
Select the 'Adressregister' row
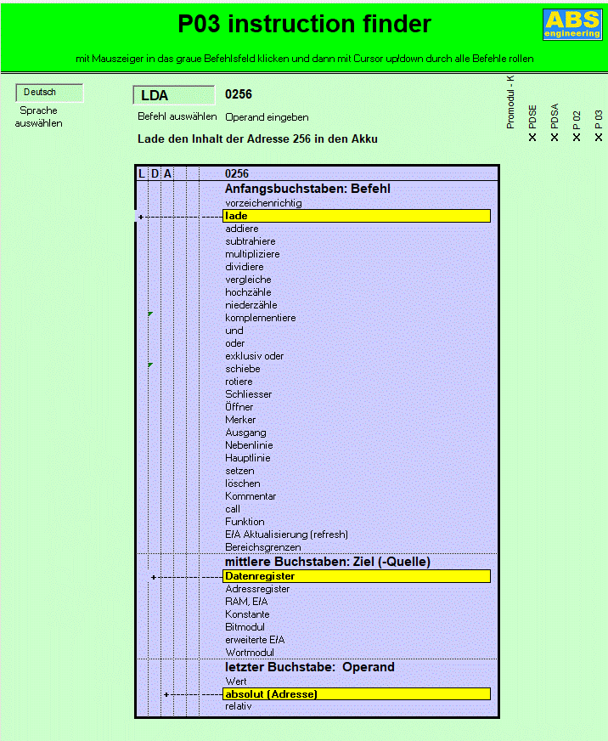(257, 589)
